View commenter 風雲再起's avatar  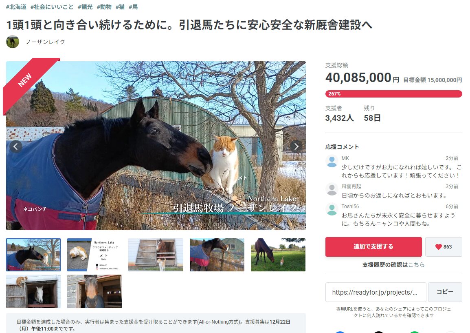332,189
